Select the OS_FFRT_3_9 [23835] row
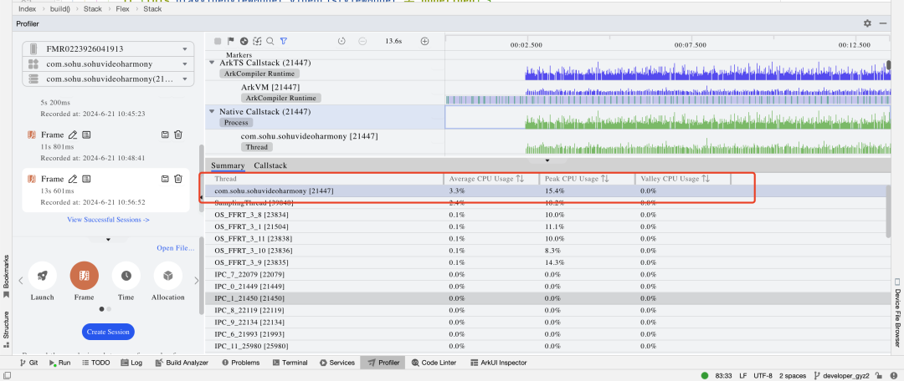Viewport: 904px width, 381px height. click(x=546, y=262)
